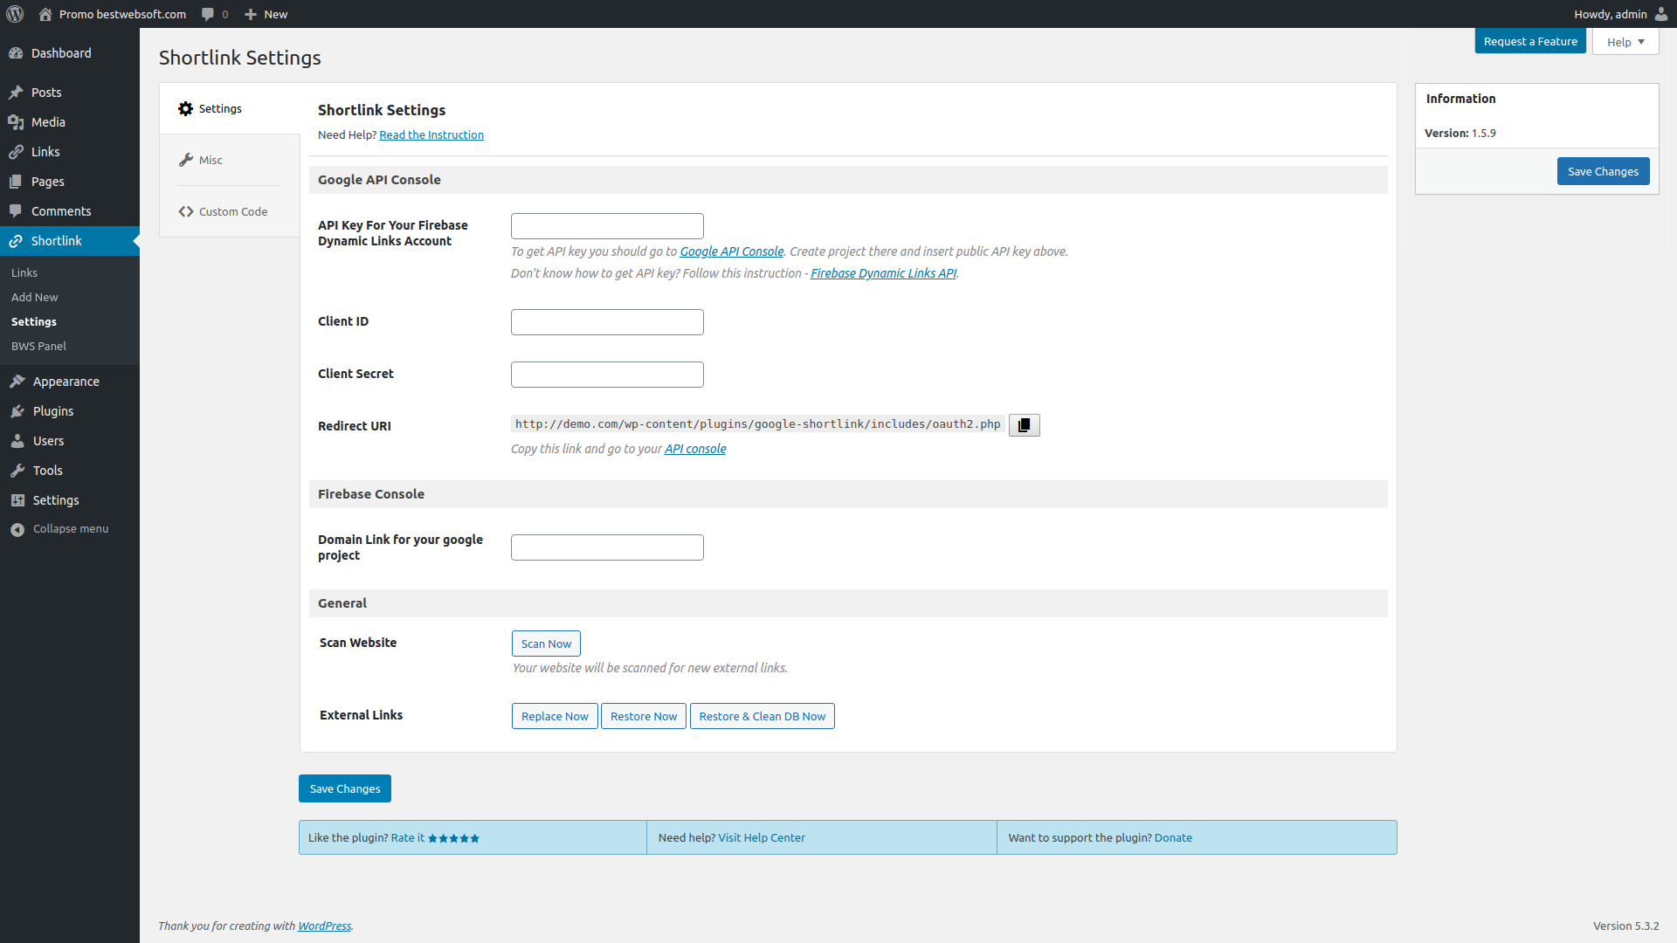Click the Tools wrench icon
The height and width of the screenshot is (943, 1677).
17,471
